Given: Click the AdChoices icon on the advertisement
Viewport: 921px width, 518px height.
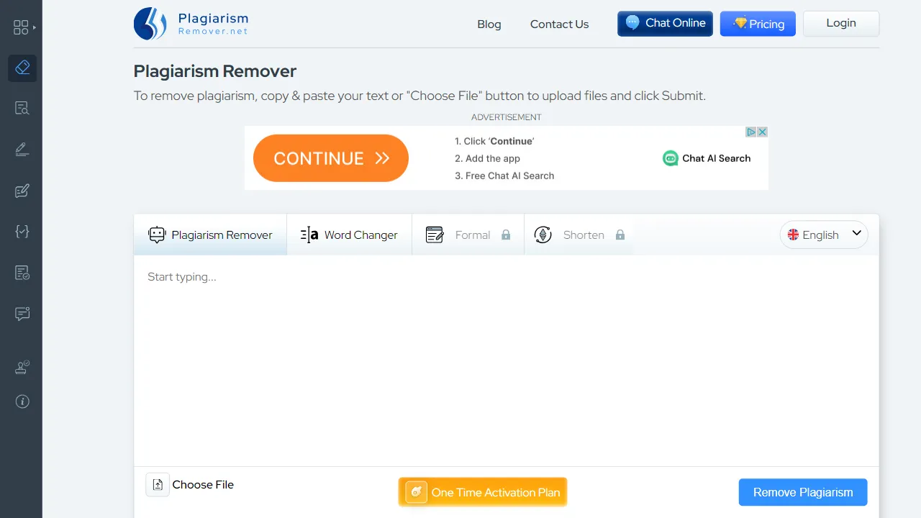Looking at the screenshot, I should 750,132.
